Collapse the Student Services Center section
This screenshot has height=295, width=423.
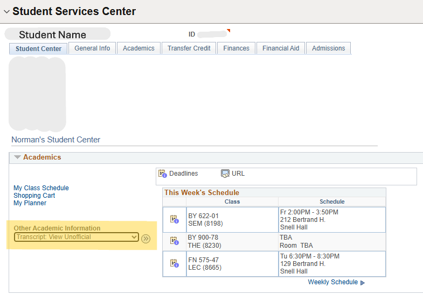click(x=6, y=12)
